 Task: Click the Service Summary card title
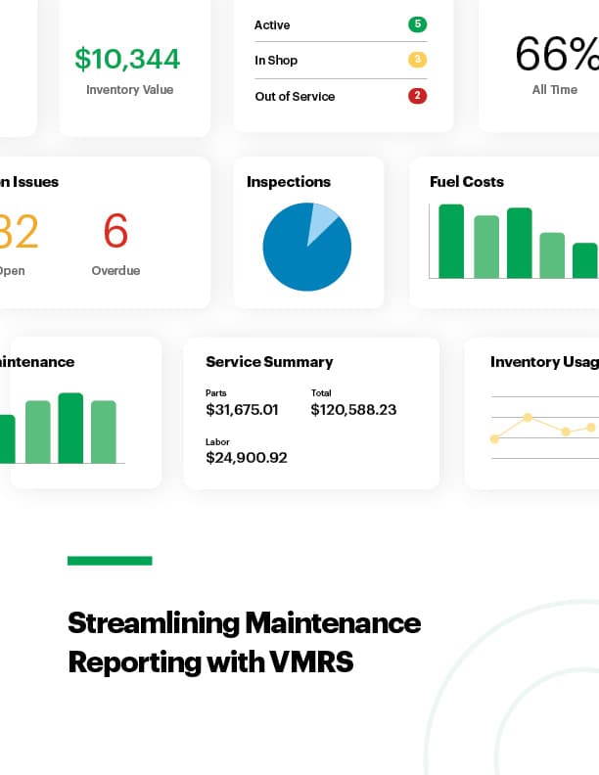[269, 362]
